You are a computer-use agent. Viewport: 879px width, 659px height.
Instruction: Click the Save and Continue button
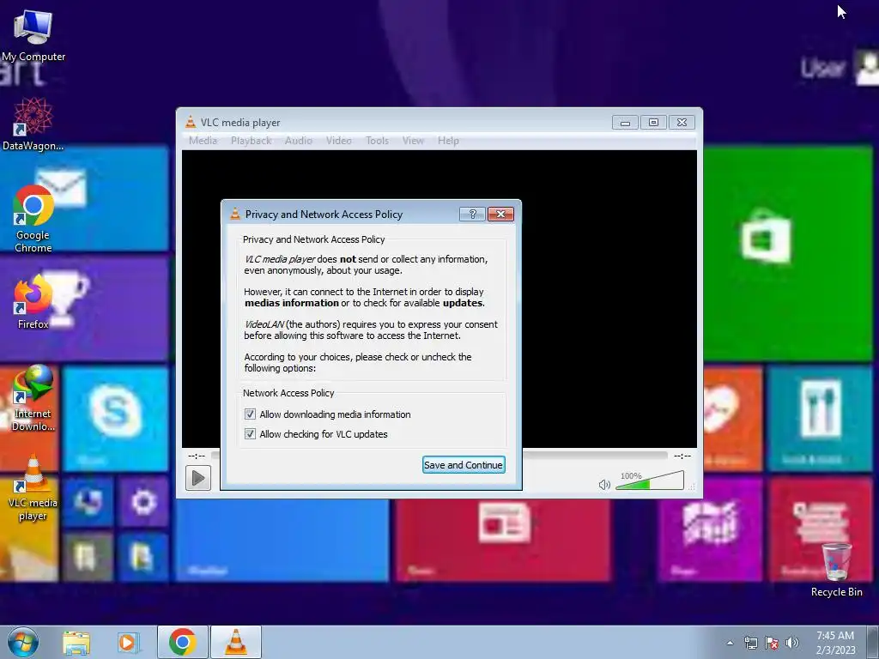pos(464,464)
